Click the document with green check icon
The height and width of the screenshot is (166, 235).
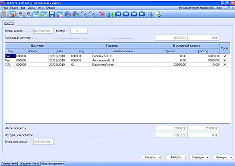click(x=158, y=14)
